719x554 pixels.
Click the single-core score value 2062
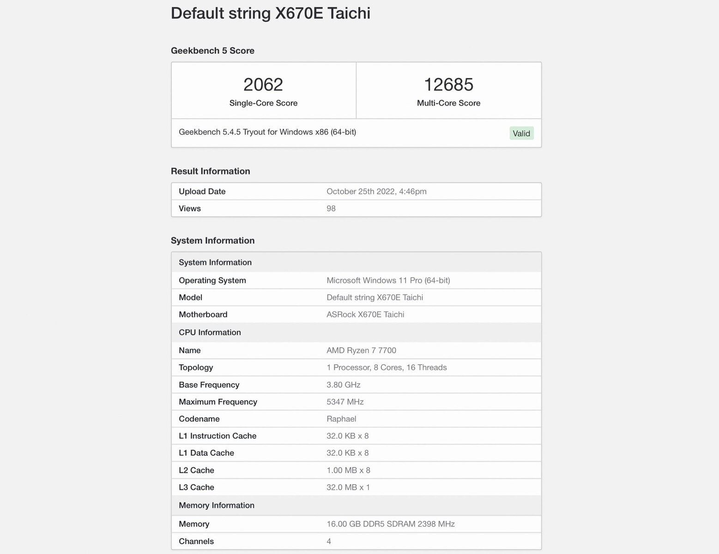263,84
